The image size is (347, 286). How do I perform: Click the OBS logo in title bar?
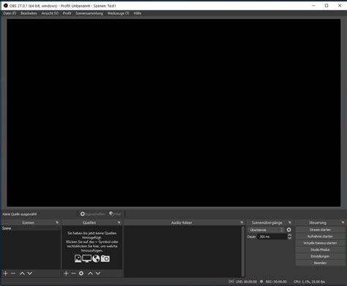pos(6,5)
